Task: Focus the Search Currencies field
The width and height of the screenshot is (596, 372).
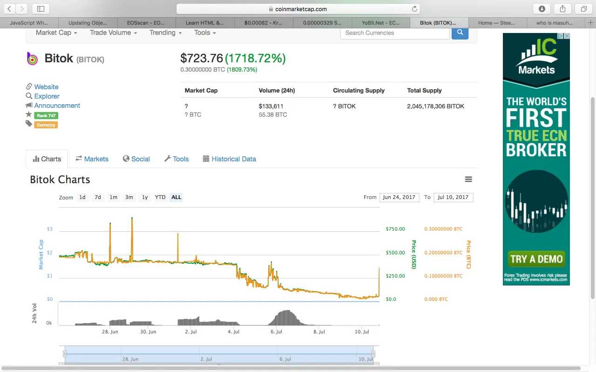Action: click(x=395, y=33)
